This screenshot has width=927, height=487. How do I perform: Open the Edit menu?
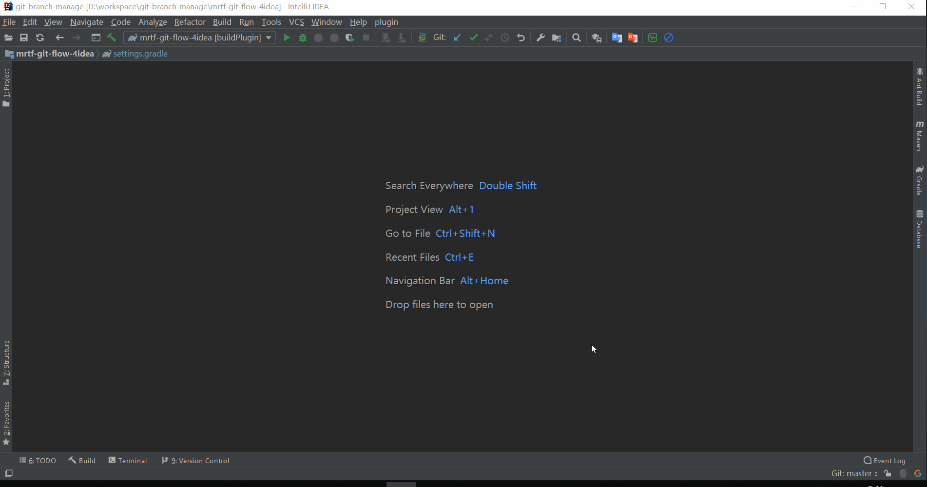coord(30,22)
